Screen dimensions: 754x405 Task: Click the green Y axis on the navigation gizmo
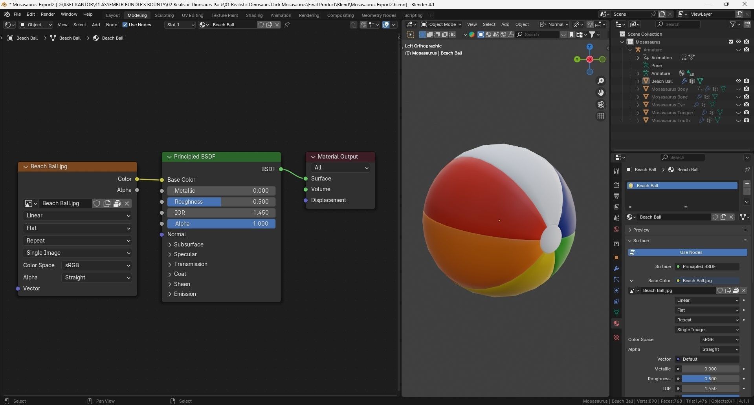[x=577, y=59]
